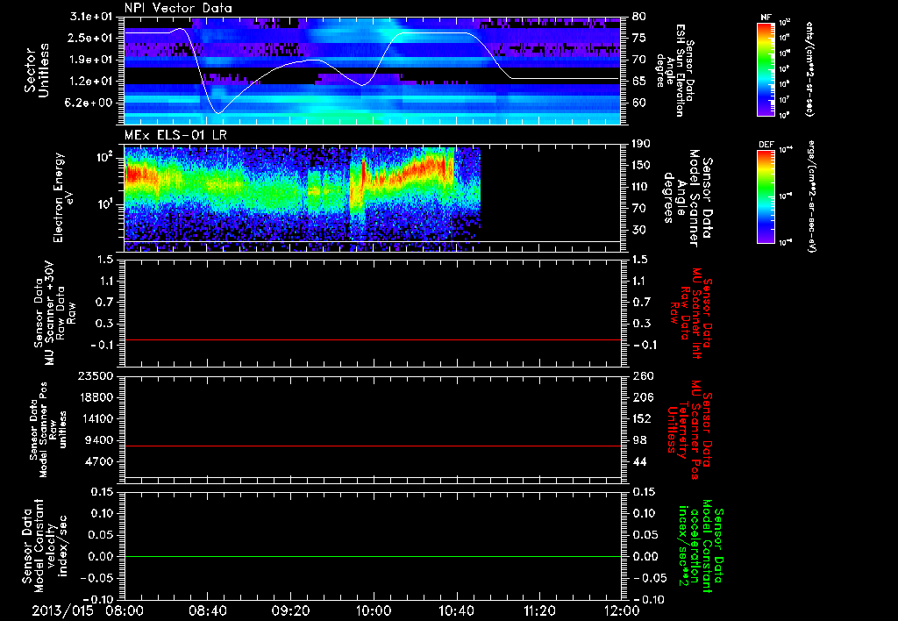Click the '98' telemetry tick value
The width and height of the screenshot is (898, 621).
(638, 440)
